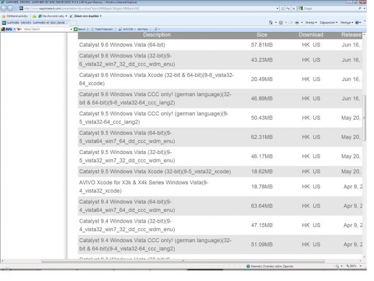Click HK link for 43.23MB Catalyst 9.6 32-bit

pos(305,60)
